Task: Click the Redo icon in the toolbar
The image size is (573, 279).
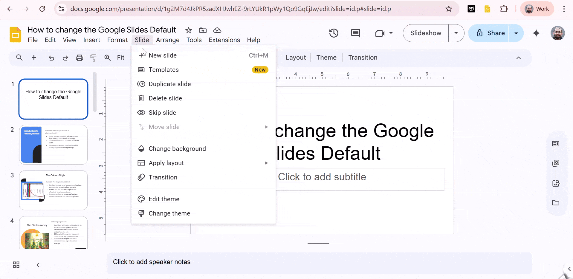Action: tap(65, 58)
